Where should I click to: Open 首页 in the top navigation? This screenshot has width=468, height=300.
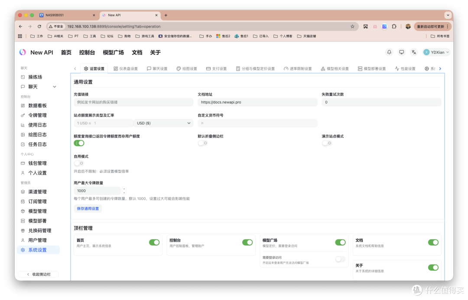pyautogui.click(x=66, y=52)
